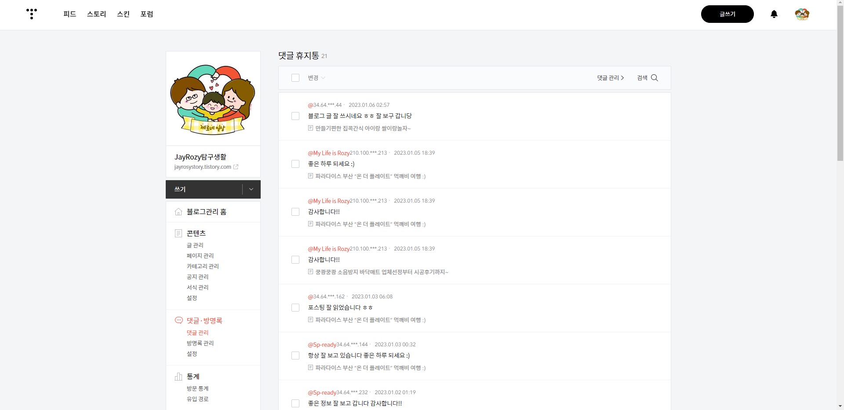
Task: Click the 댓글·방명록 section heading
Action: point(204,321)
